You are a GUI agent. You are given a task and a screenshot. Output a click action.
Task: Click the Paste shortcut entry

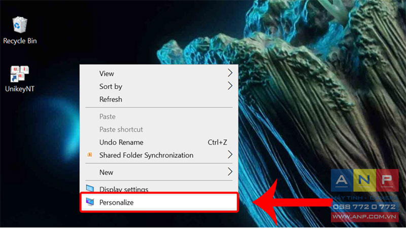click(x=159, y=129)
